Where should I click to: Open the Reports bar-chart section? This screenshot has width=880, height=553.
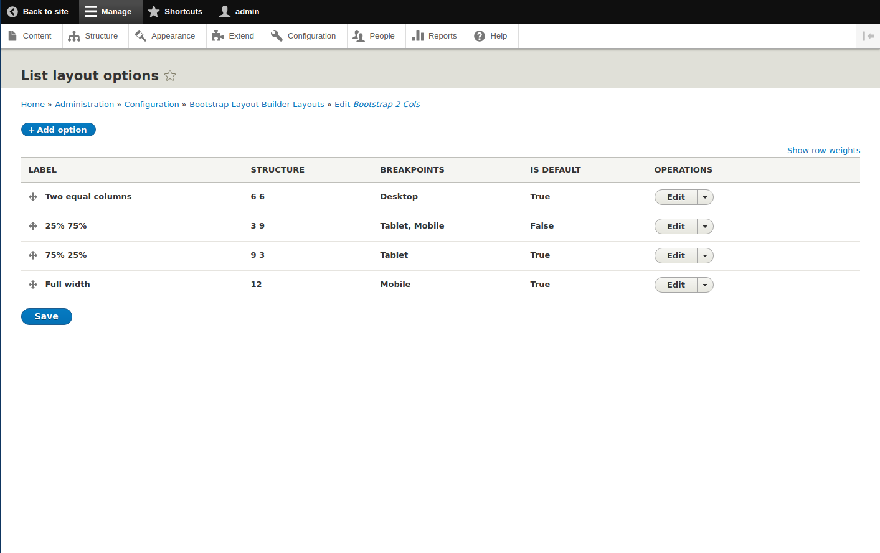[436, 35]
